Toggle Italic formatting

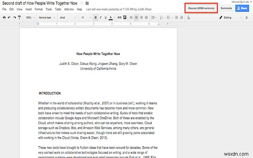(x=100, y=17)
